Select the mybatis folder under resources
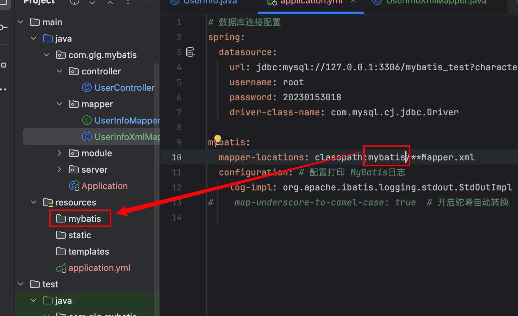This screenshot has height=316, width=518. tap(85, 219)
